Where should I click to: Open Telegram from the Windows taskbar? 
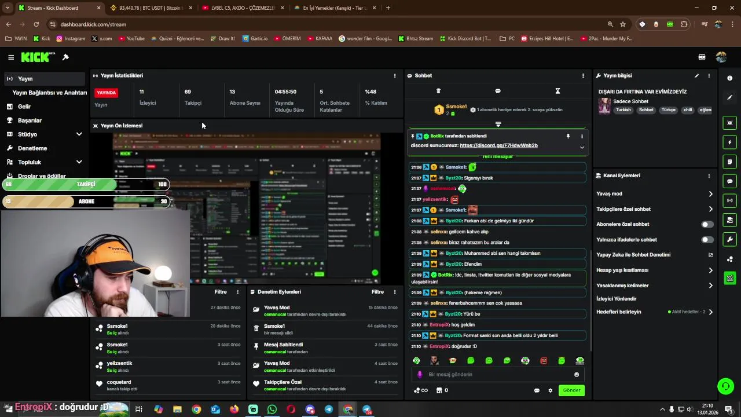329,409
